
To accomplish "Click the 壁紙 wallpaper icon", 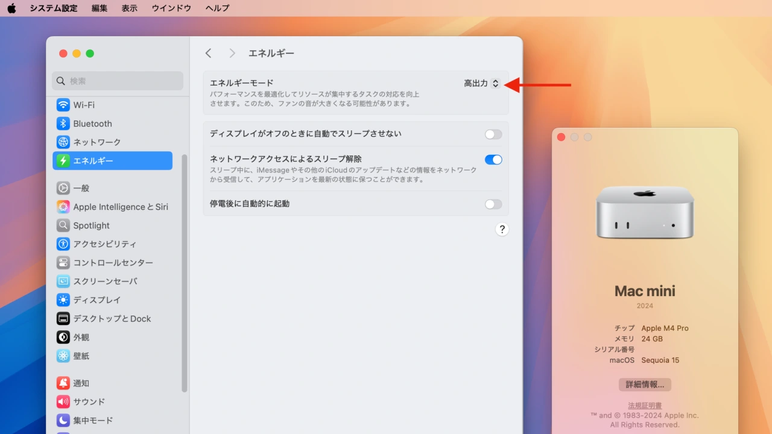I will 63,356.
